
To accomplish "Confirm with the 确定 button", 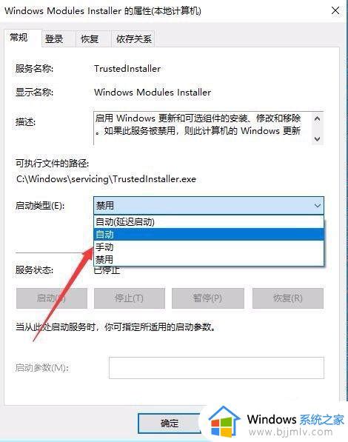I will 170,423.
